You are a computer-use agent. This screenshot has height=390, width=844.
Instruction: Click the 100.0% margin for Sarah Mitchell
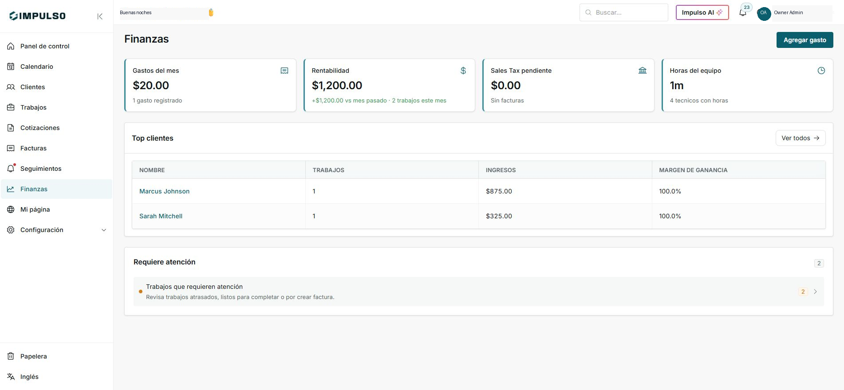click(x=670, y=216)
